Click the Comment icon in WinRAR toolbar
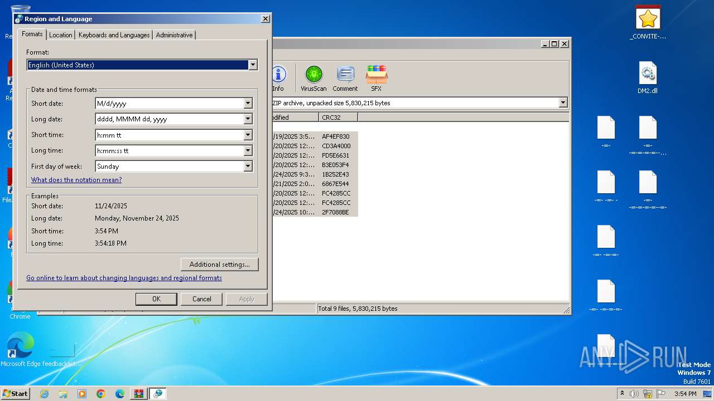The height and width of the screenshot is (401, 714). (x=345, y=79)
